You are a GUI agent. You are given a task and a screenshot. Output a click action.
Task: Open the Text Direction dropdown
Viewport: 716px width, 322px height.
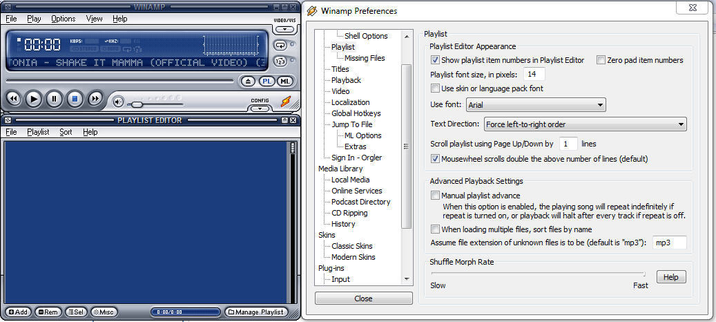(x=585, y=124)
